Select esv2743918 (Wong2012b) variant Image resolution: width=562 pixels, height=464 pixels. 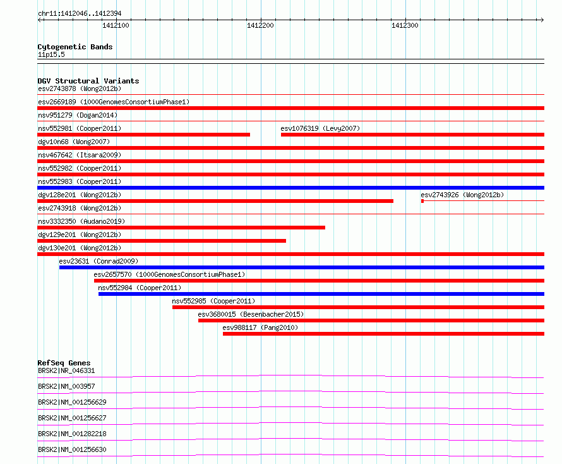pyautogui.click(x=80, y=208)
